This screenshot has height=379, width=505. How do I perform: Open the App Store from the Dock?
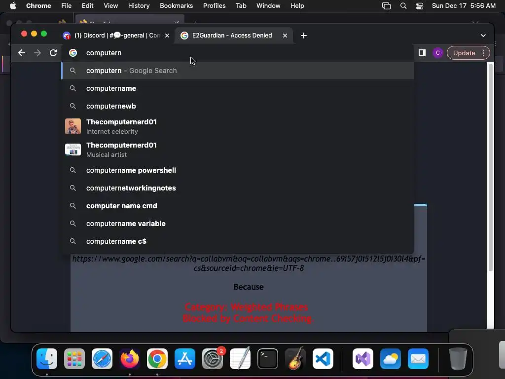(185, 359)
